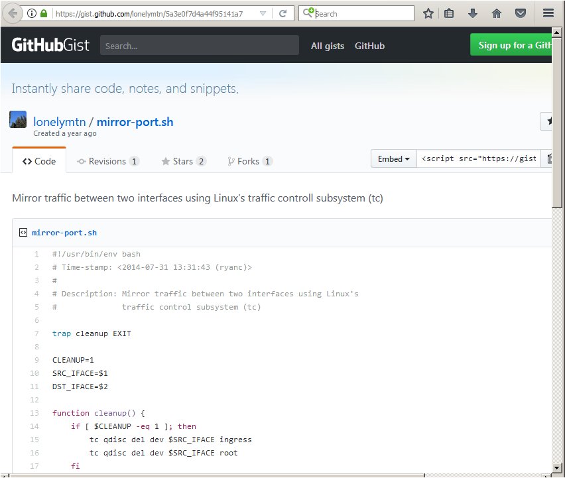
Task: Open the search engine selector in the search box
Action: 308,13
